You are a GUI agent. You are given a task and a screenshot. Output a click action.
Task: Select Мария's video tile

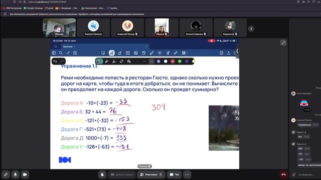coord(162,28)
